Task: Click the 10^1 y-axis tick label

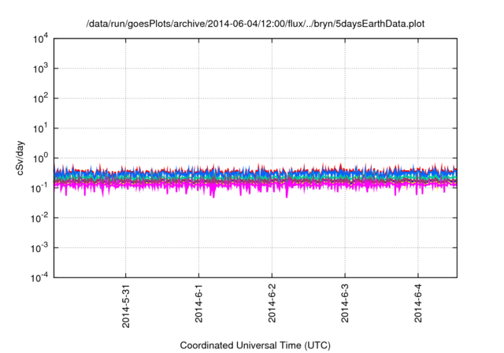Action: (40, 128)
